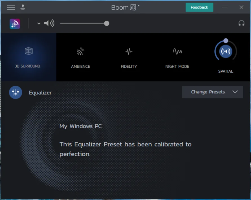The width and height of the screenshot is (251, 200).
Task: Click the NIGHT MODE label
Action: [177, 67]
